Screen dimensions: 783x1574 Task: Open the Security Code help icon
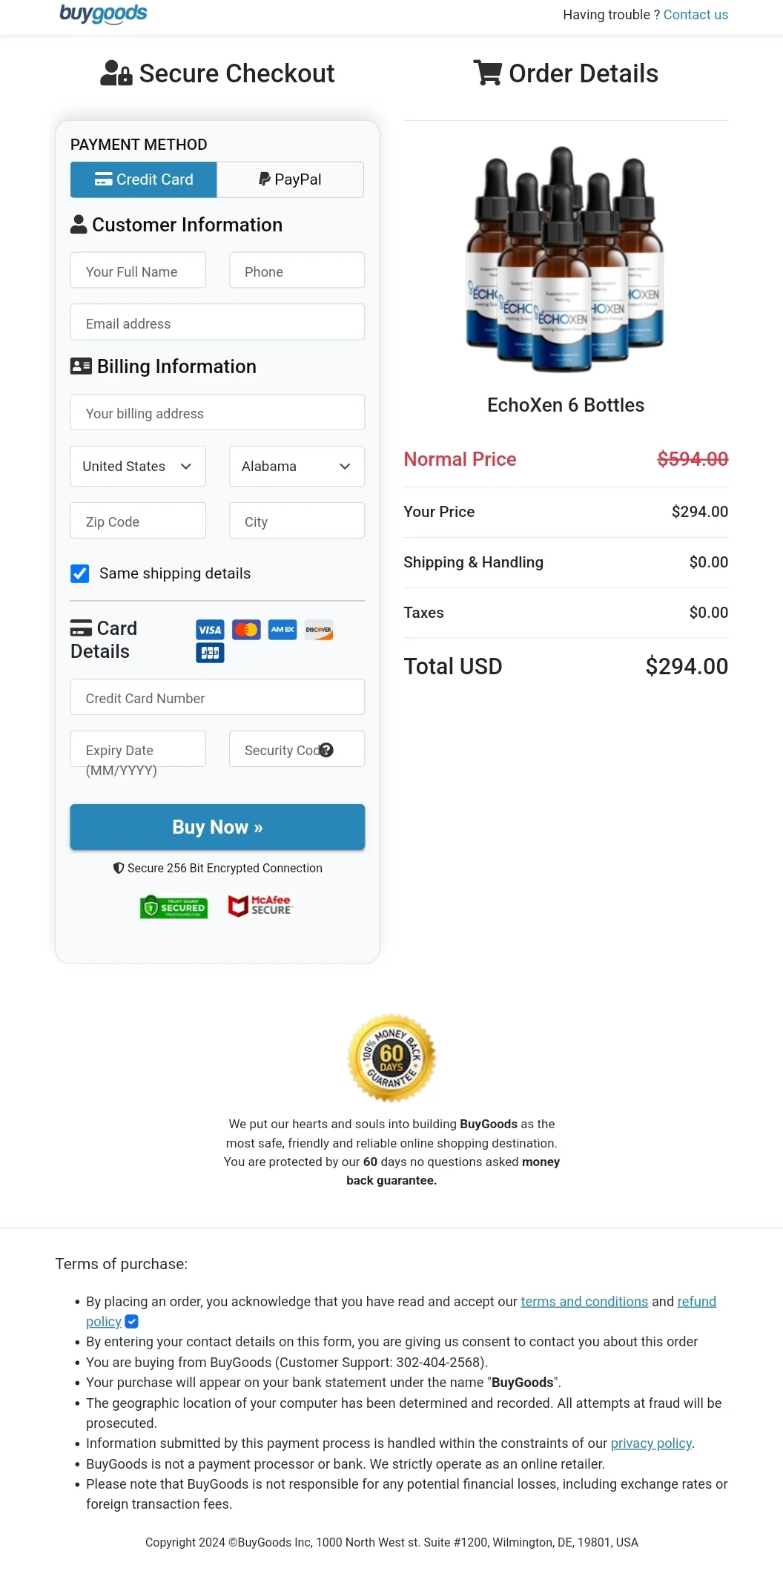326,750
